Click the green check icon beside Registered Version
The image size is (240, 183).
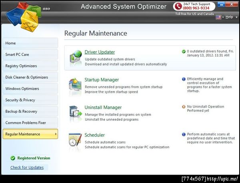[13, 158]
